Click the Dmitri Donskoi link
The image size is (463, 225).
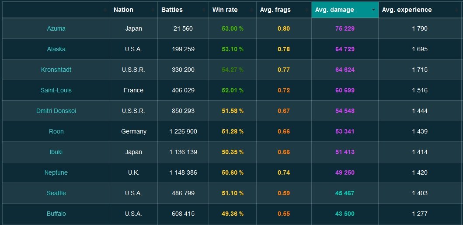click(56, 111)
